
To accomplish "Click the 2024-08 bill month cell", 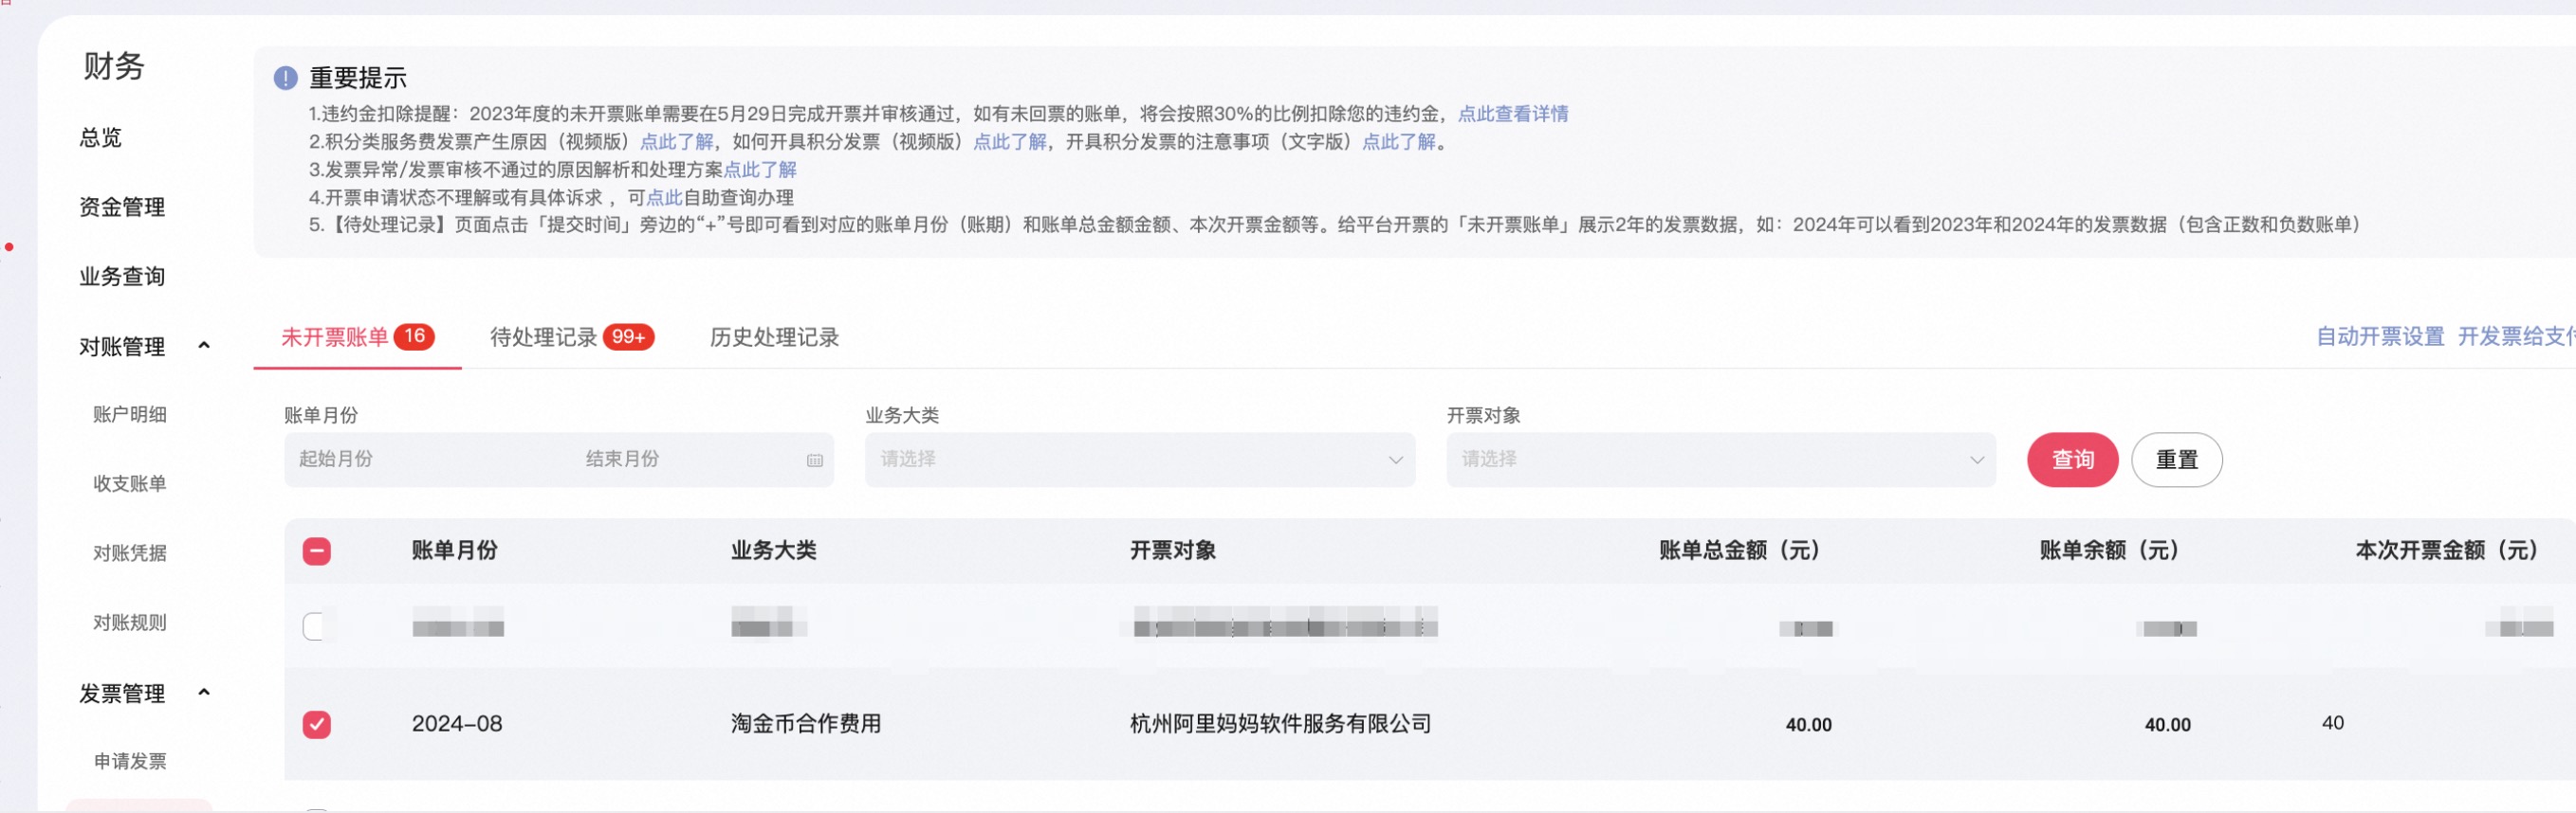I will tap(457, 724).
